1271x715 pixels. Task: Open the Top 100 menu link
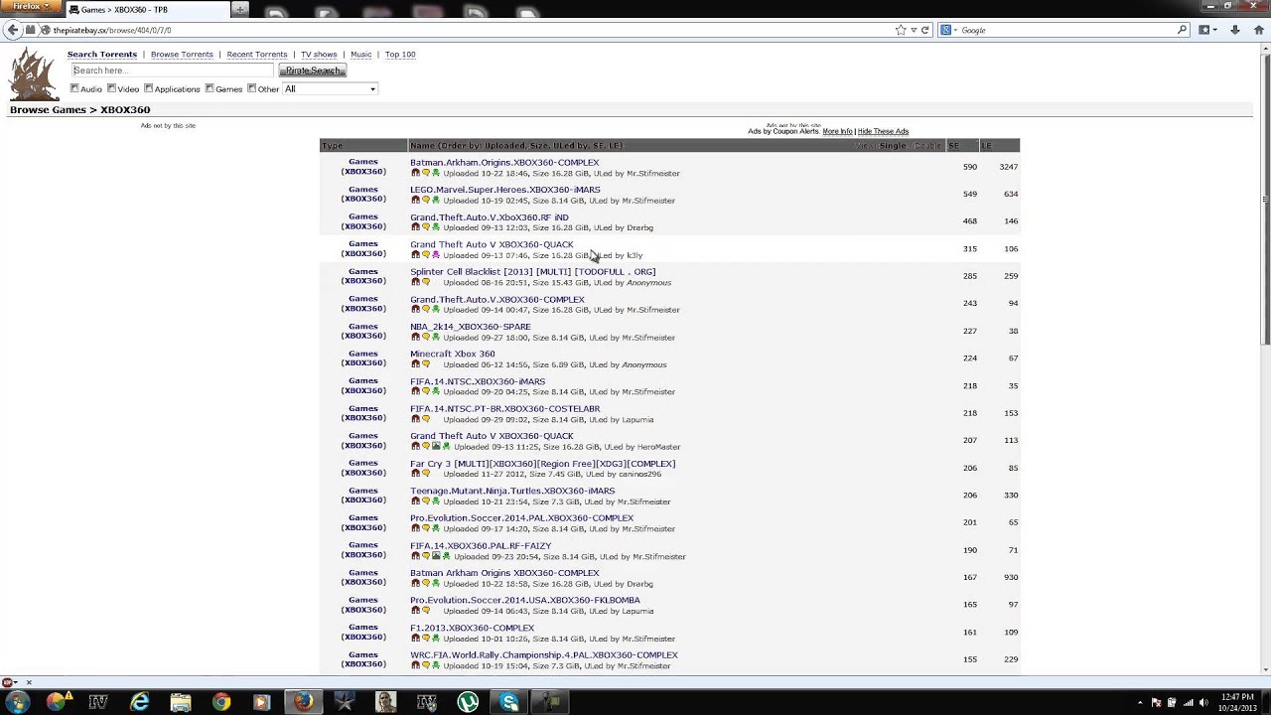[400, 55]
